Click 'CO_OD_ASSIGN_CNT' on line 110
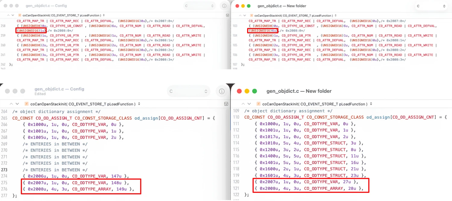Viewport: 452px width, 201px height. [413, 117]
